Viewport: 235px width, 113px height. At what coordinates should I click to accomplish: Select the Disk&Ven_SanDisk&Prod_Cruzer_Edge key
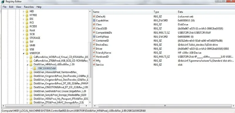(x=60, y=91)
